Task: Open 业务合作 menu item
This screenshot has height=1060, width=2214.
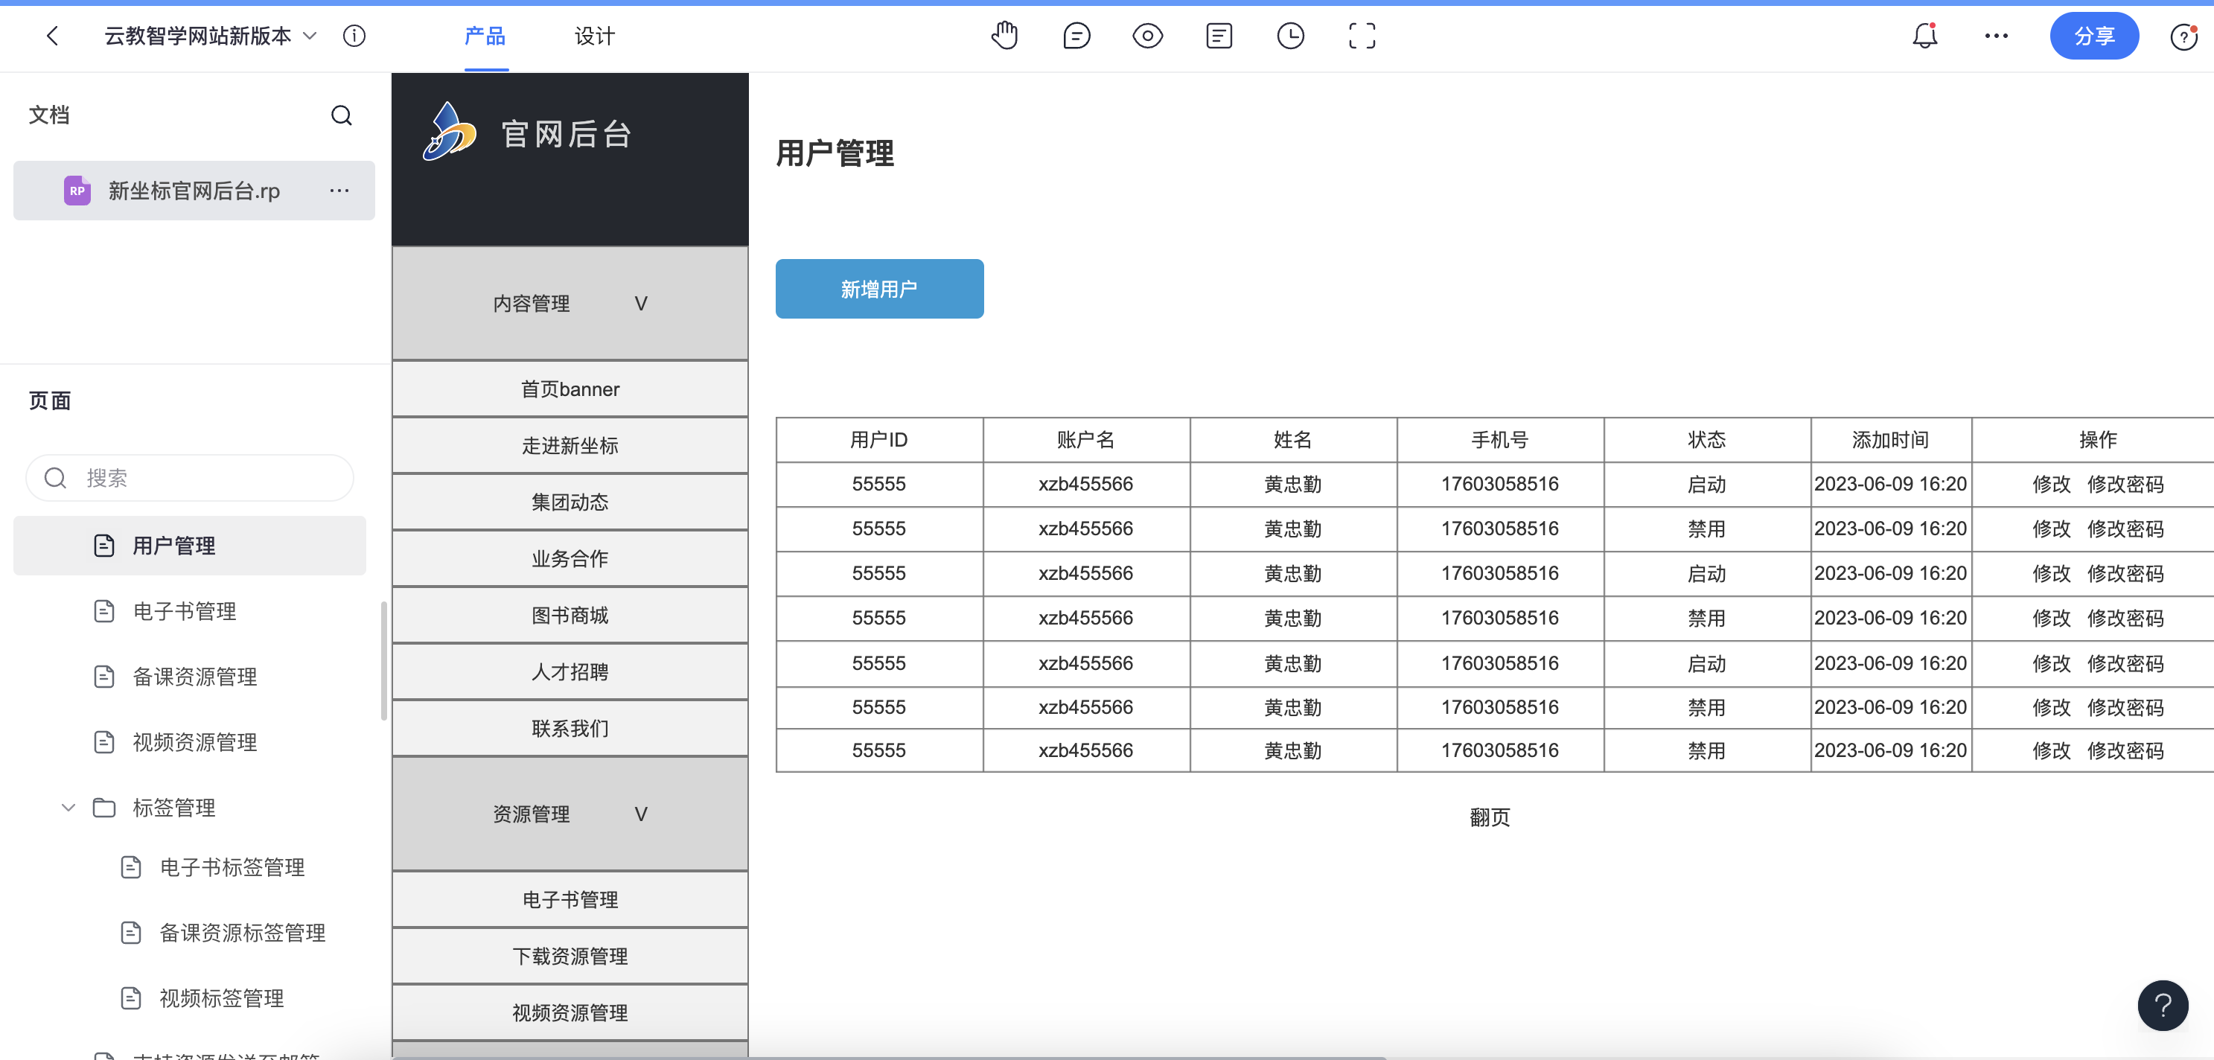Action: point(570,558)
